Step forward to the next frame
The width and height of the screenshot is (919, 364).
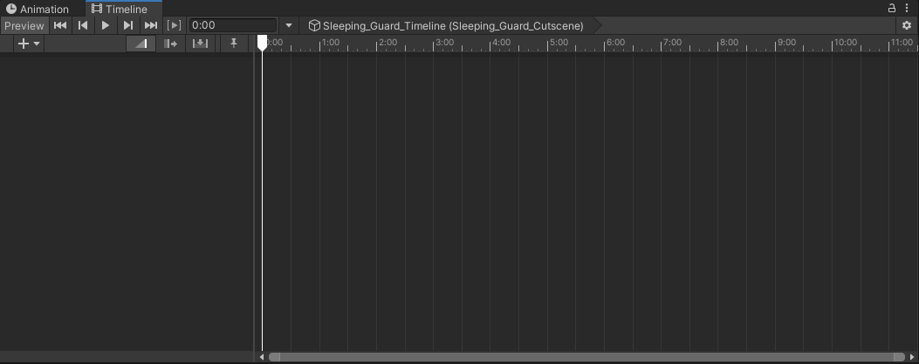127,26
